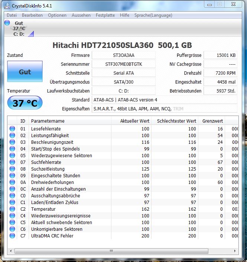Click the Puffergrösse field 15001 KB
247x262 pixels.
tap(221, 55)
